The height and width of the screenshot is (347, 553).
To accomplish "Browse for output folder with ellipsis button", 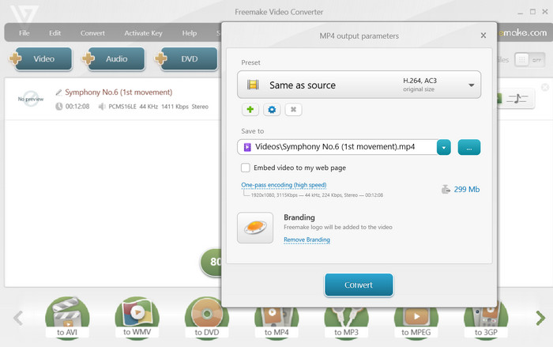I will (469, 147).
